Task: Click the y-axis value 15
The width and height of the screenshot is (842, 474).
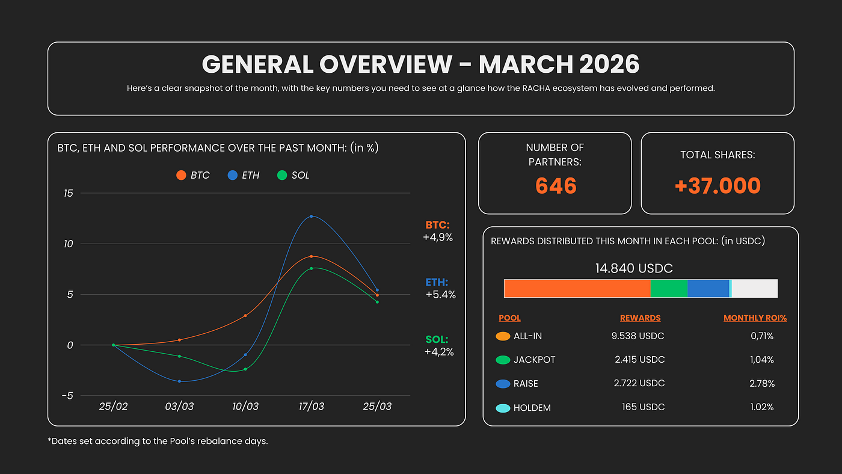Action: (x=68, y=193)
